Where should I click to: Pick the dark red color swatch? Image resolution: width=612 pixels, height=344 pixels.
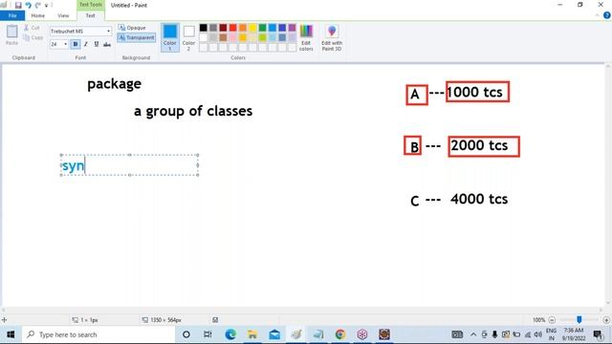pos(223,28)
